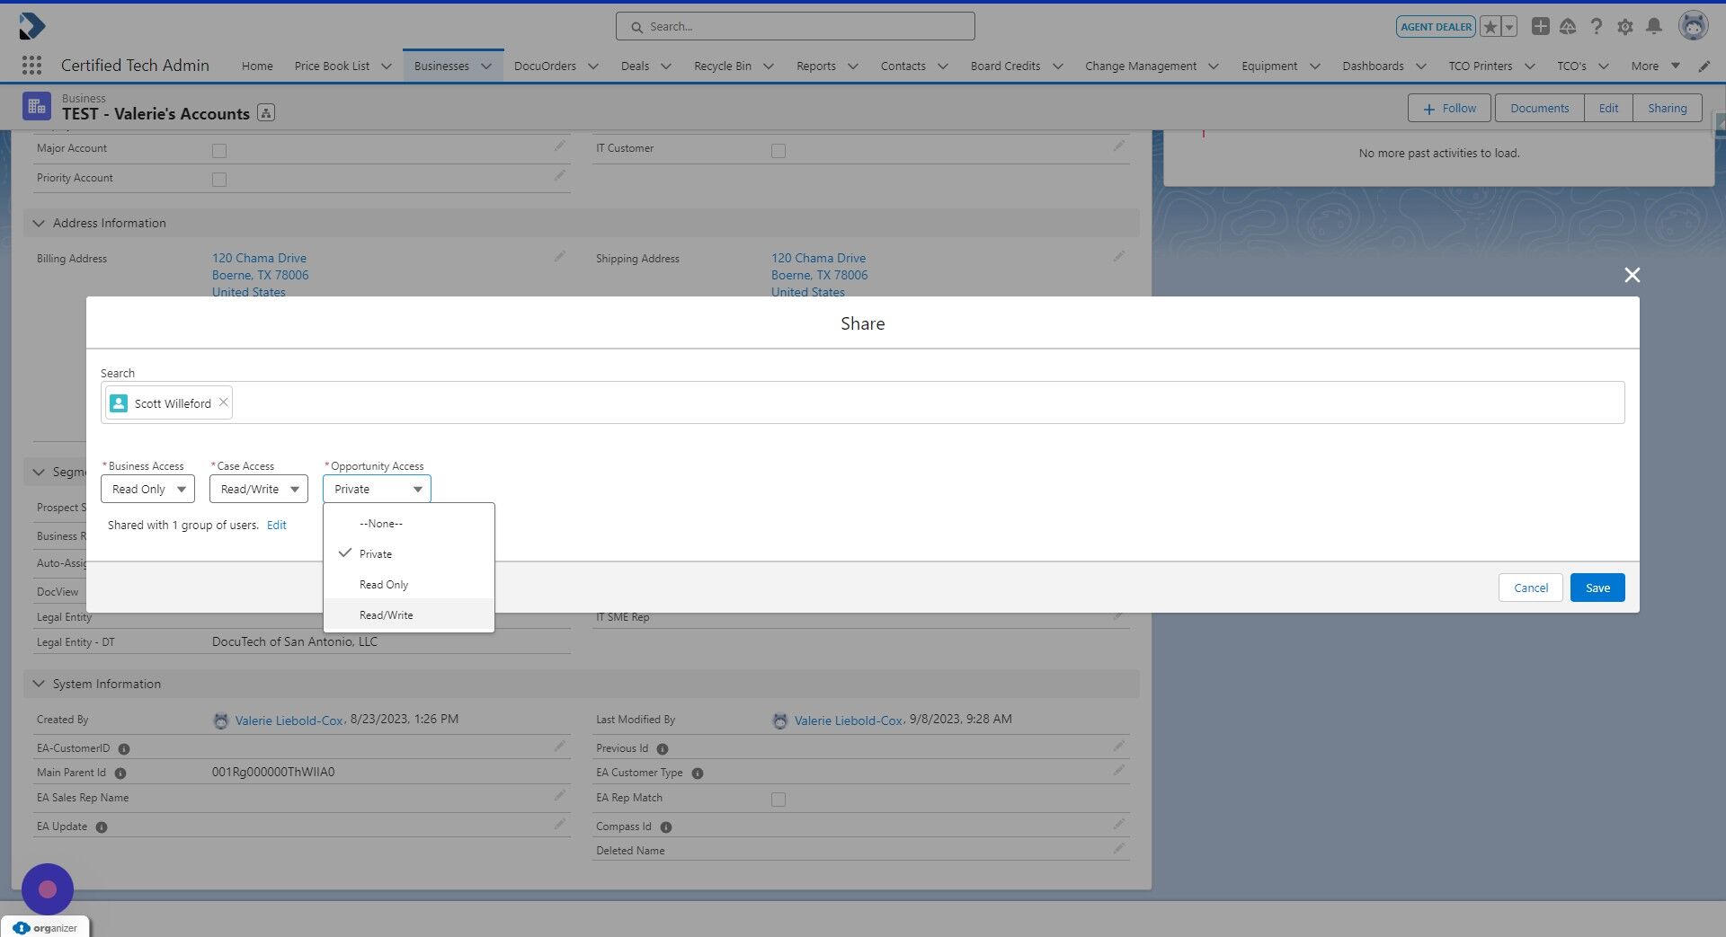Collapse the System Information section

tap(39, 684)
